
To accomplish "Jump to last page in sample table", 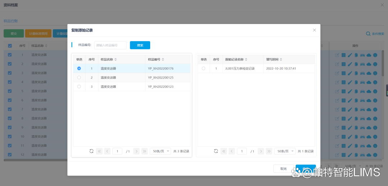I will click(144, 151).
